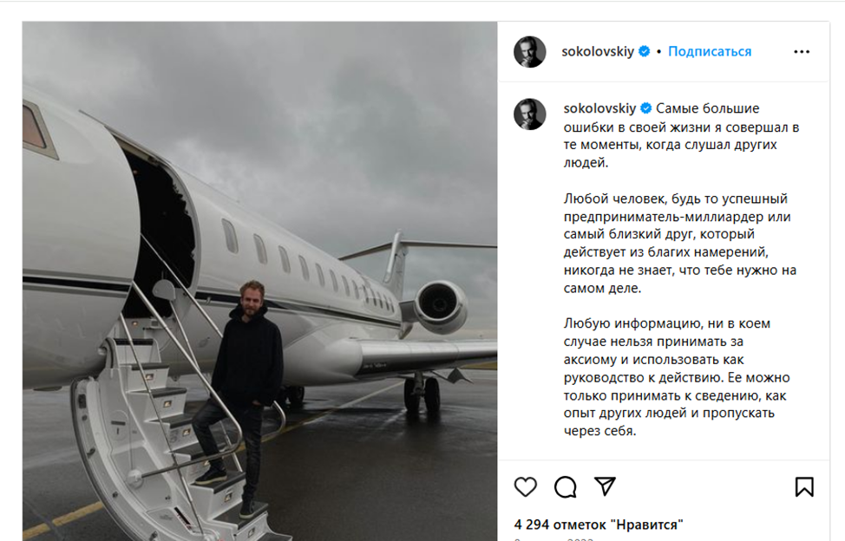
Task: Click sokolovskiy username in the header
Action: coord(599,52)
